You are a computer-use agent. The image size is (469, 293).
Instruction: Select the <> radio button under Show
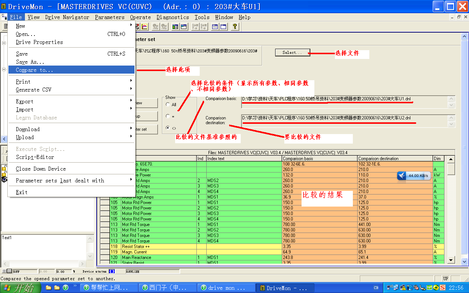click(x=168, y=128)
